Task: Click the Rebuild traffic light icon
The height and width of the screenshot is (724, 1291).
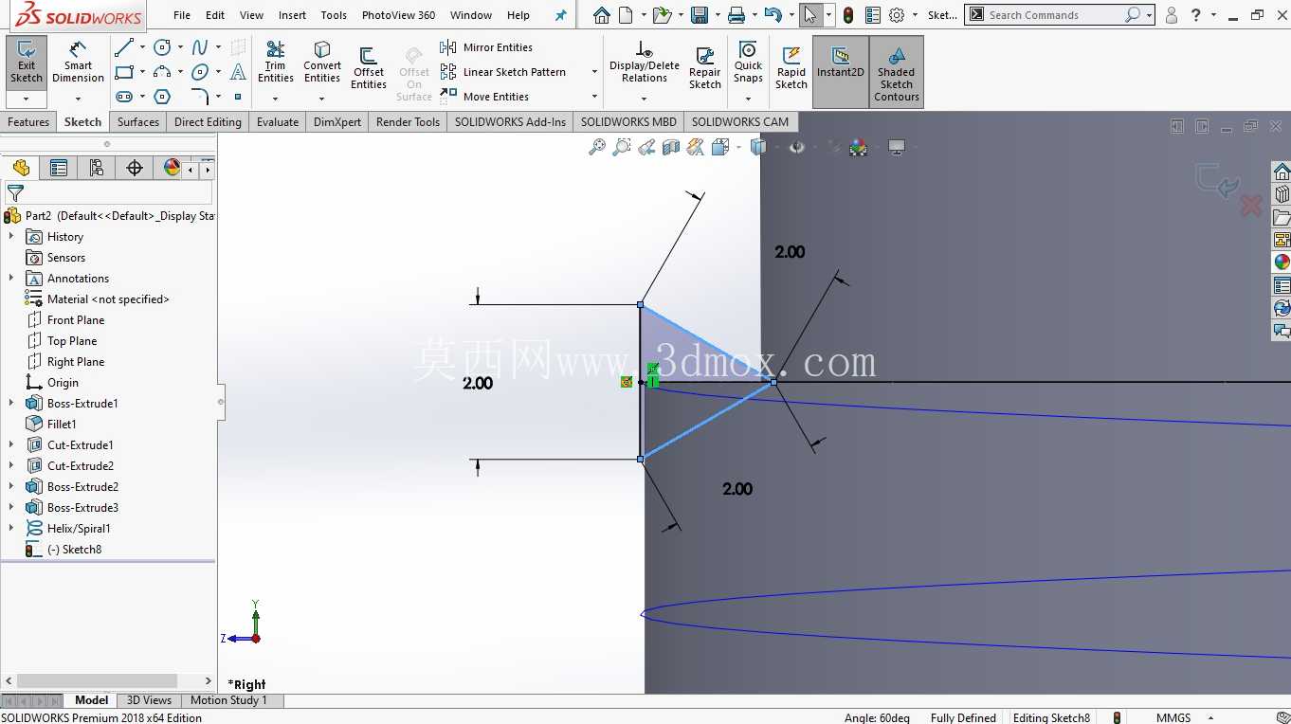Action: pos(847,15)
